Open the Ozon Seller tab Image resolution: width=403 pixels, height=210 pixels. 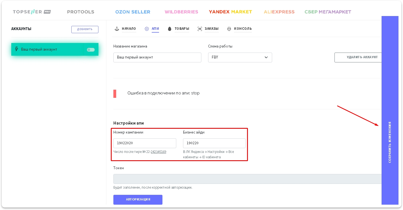pos(133,12)
